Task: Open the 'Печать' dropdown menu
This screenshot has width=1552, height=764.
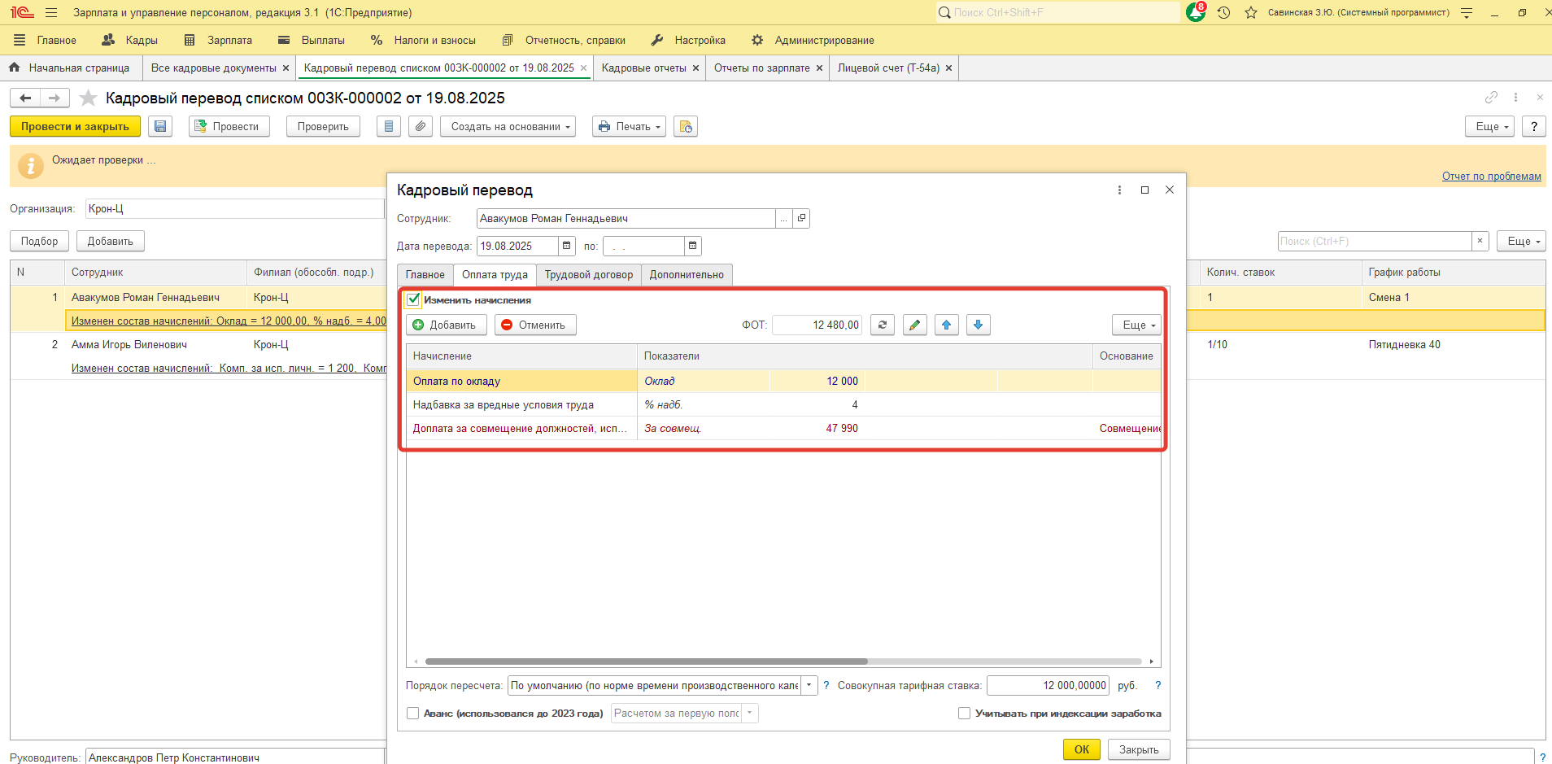Action: (x=629, y=126)
